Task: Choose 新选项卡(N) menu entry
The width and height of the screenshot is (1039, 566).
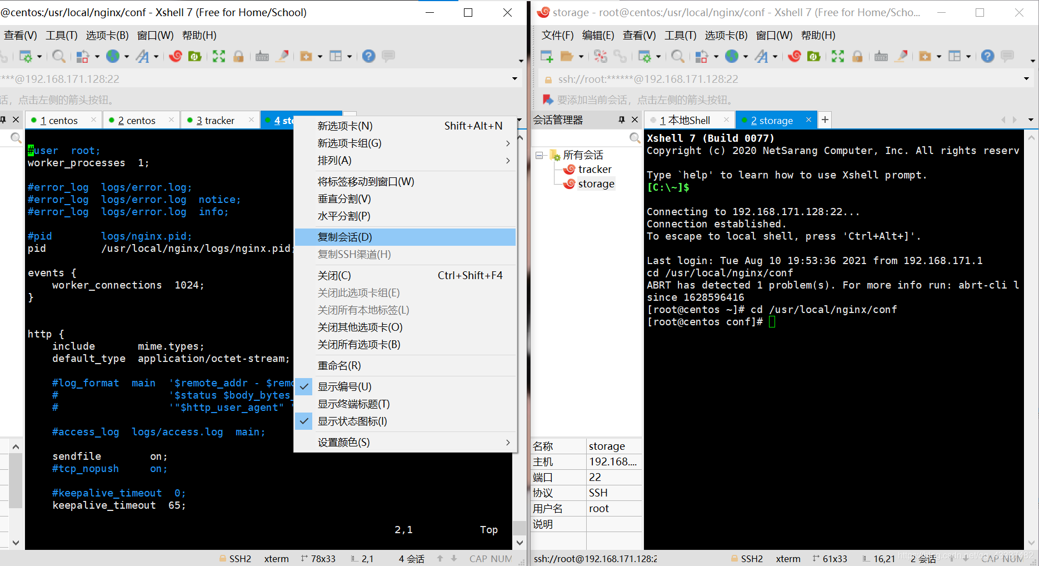Action: click(405, 126)
